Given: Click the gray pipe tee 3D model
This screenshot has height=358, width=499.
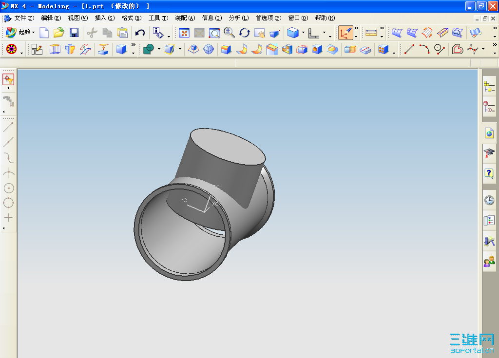Looking at the screenshot, I should coord(204,204).
